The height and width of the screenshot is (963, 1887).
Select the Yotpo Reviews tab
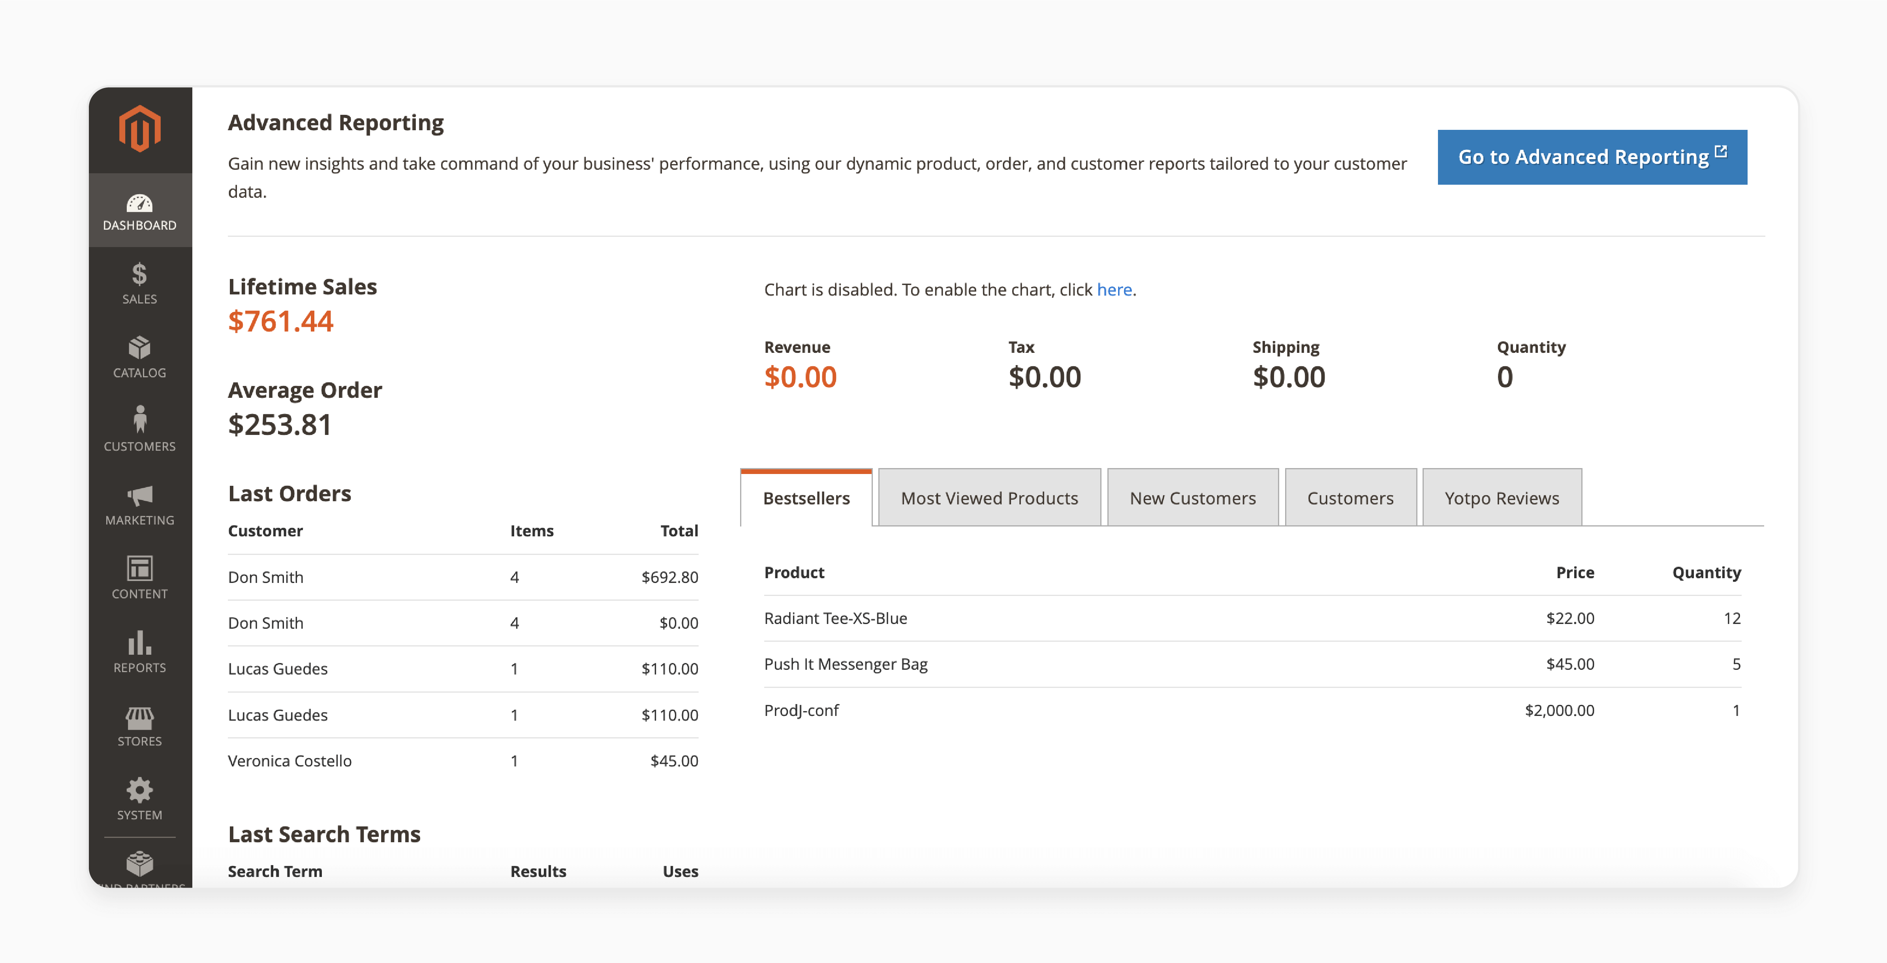[x=1501, y=497]
